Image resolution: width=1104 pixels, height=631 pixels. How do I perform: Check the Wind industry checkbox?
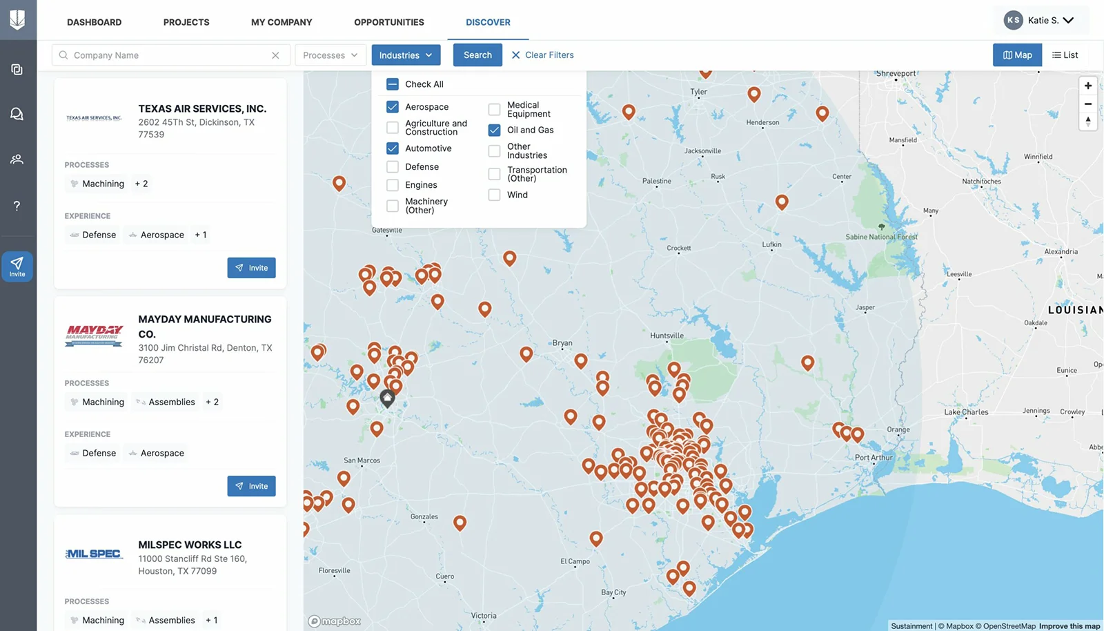tap(494, 195)
